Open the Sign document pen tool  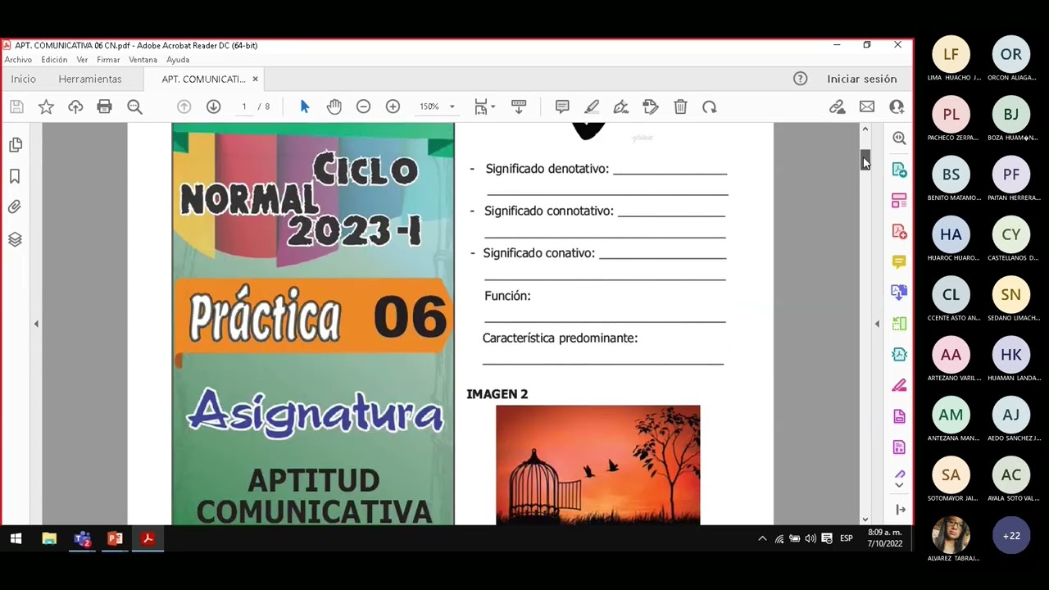(621, 107)
